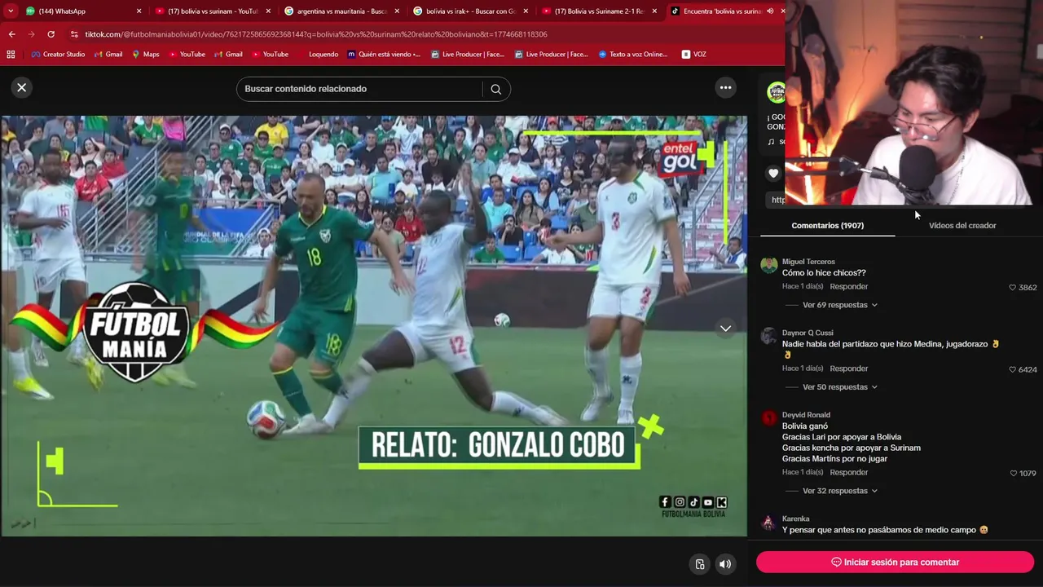Open Creator Studio bookmark

58,54
